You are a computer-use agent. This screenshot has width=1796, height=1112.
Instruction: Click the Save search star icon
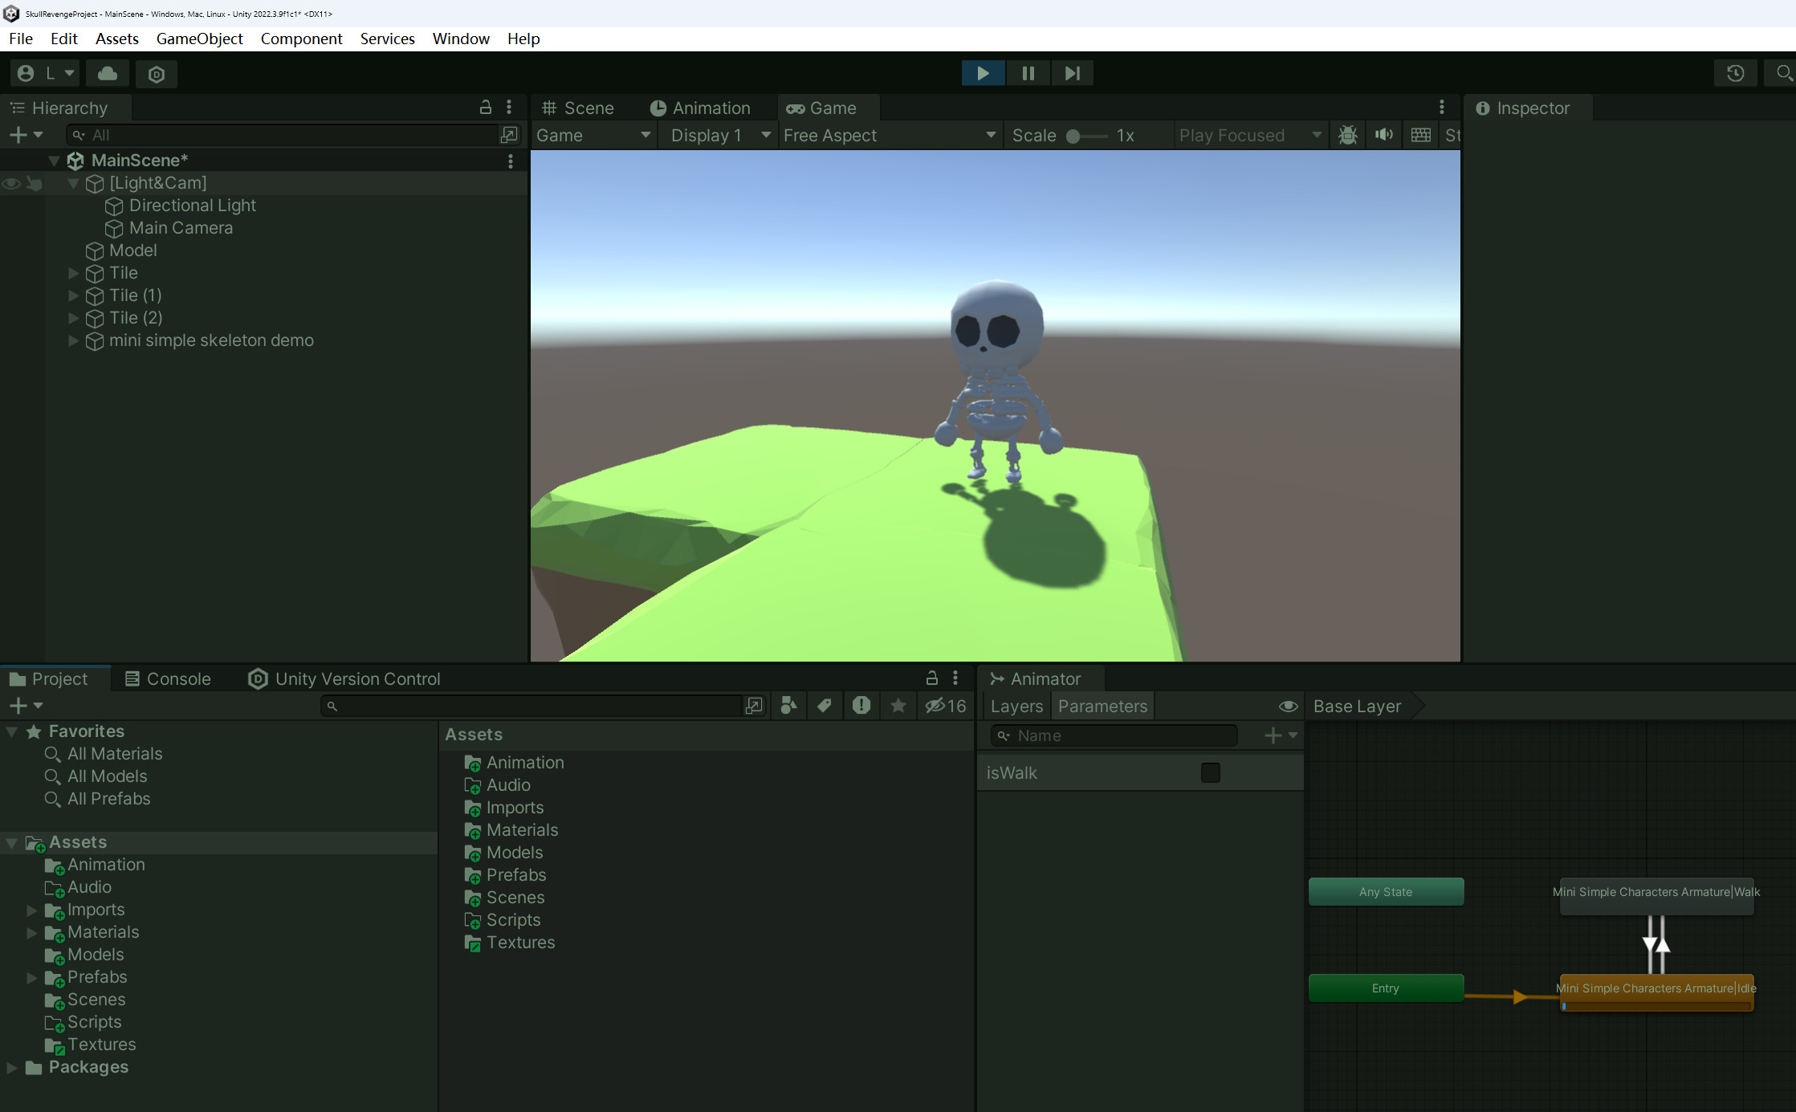pyautogui.click(x=898, y=705)
